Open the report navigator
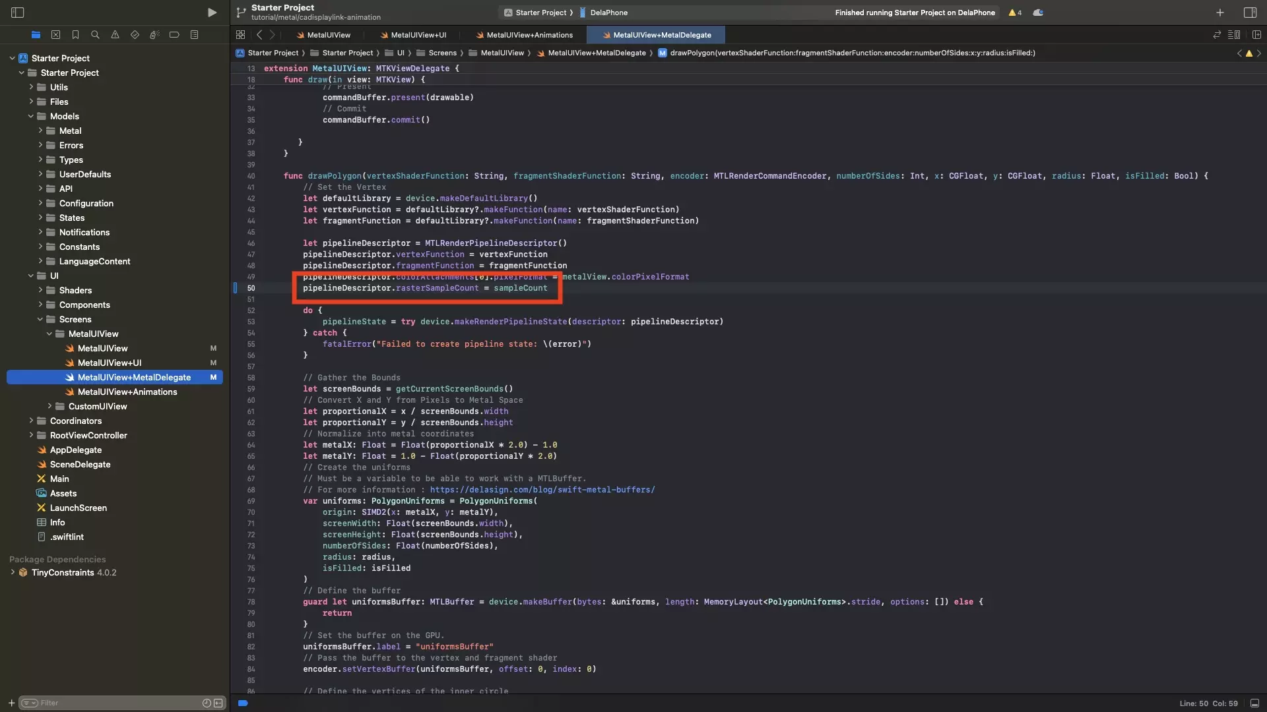This screenshot has height=712, width=1267. pos(194,35)
